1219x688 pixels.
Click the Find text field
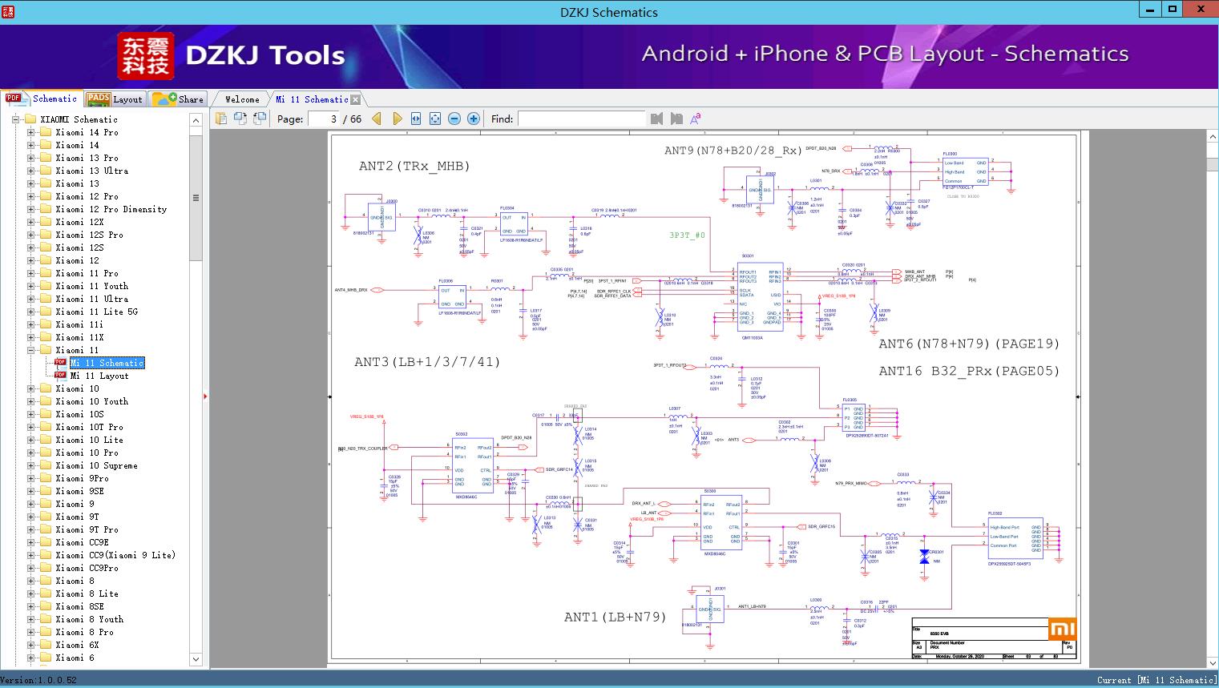(x=581, y=119)
